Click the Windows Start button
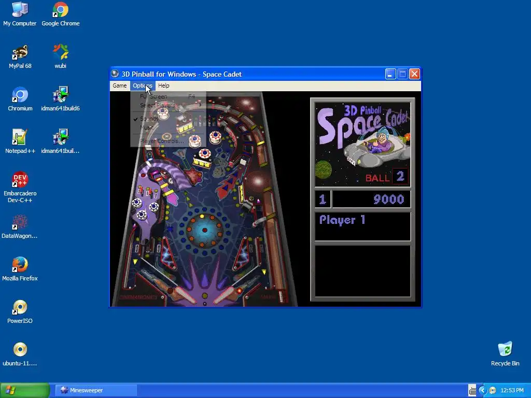 25,390
